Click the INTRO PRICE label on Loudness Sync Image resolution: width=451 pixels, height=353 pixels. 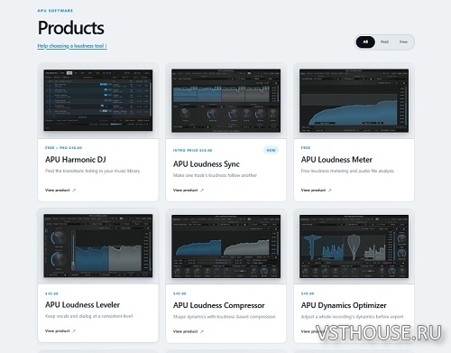coord(192,150)
